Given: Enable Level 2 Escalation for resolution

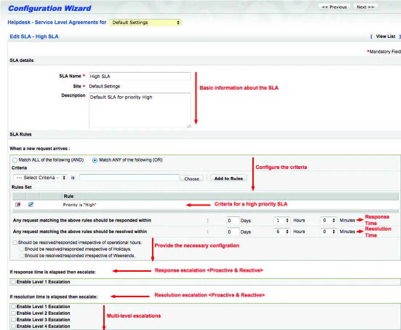Looking at the screenshot, I should pyautogui.click(x=13, y=313).
